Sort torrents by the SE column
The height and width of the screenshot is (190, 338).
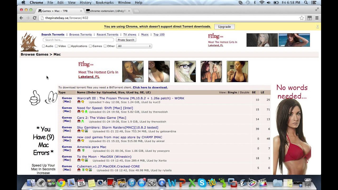coord(254,92)
